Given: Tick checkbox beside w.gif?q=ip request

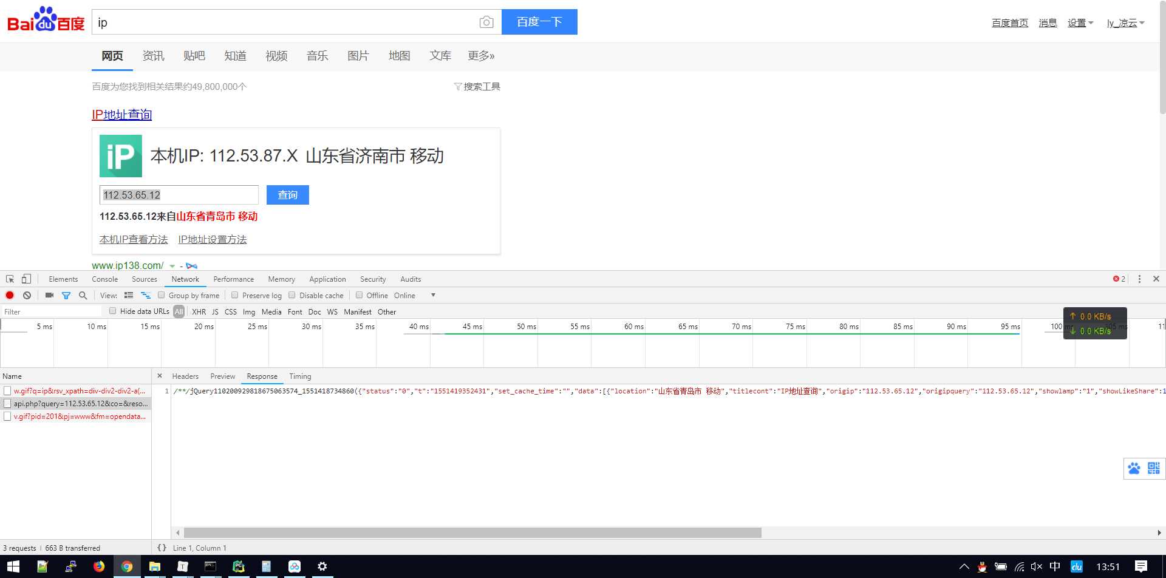Looking at the screenshot, I should pyautogui.click(x=7, y=390).
